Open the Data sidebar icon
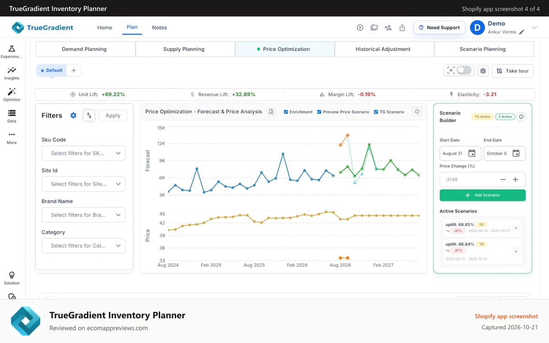Screen dimensions: 549x343 pyautogui.click(x=11, y=113)
